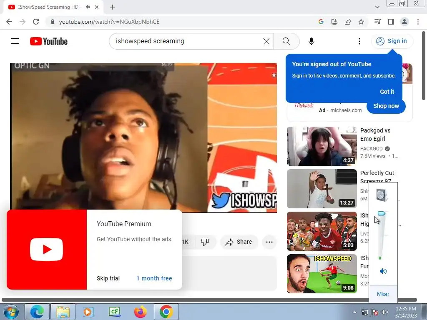The width and height of the screenshot is (427, 320).
Task: Open Packgod vs Emo Egirl title
Action: click(x=375, y=135)
